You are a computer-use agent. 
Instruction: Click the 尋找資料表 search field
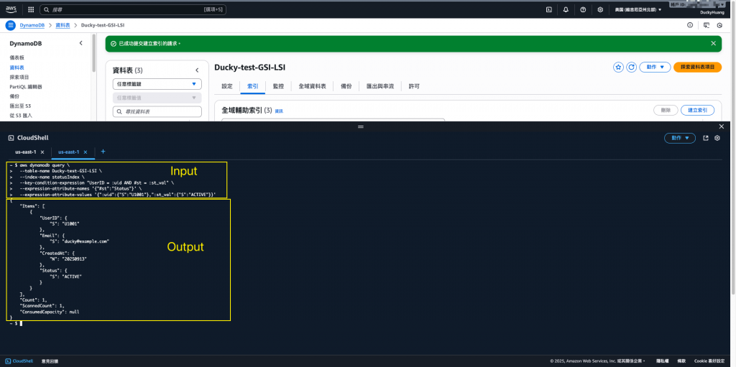157,112
